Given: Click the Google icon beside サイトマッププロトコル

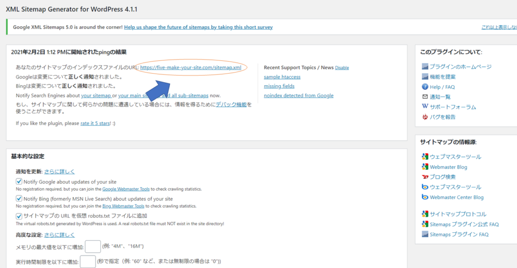Looking at the screenshot, I should [425, 214].
